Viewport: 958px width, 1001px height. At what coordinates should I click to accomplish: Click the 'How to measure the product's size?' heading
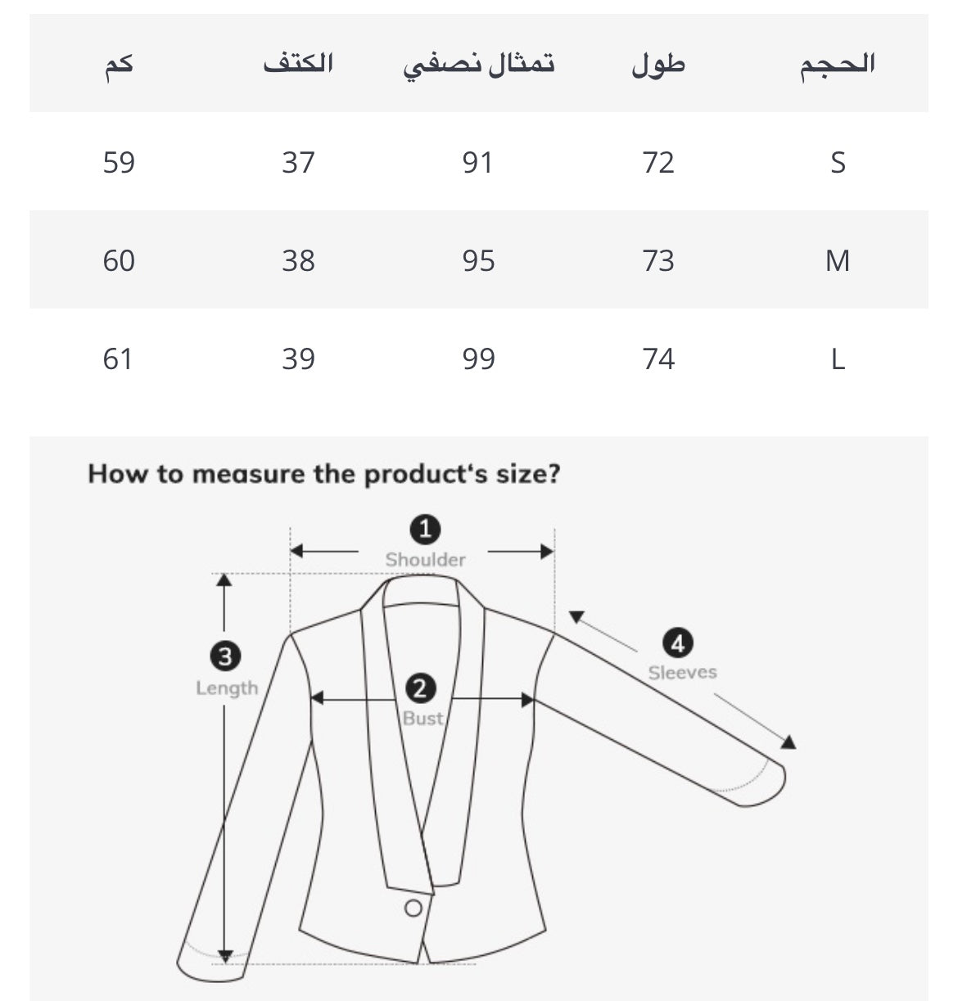pyautogui.click(x=324, y=474)
